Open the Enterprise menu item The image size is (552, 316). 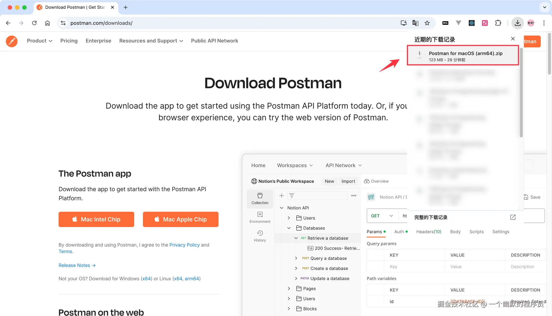pos(98,41)
